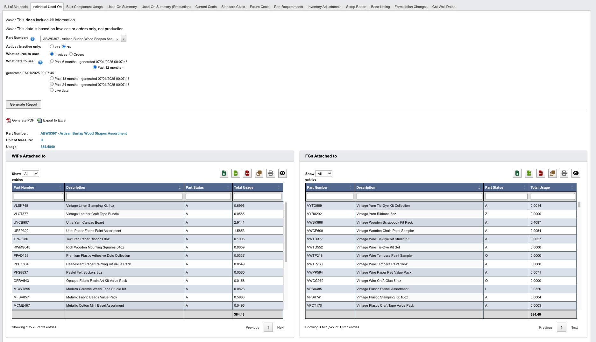Click the Description filter field in WIPs table

[x=124, y=196]
